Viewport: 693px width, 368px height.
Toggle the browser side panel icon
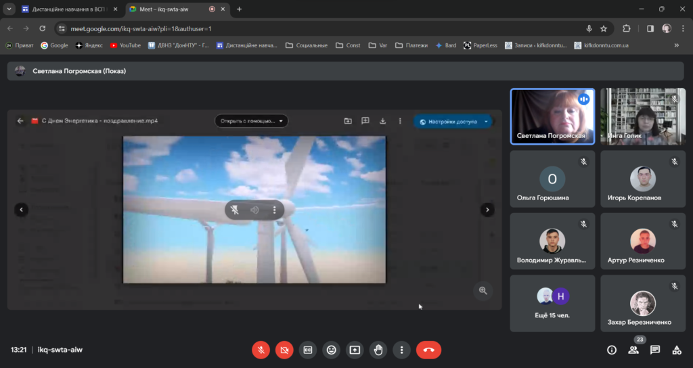[x=650, y=28]
